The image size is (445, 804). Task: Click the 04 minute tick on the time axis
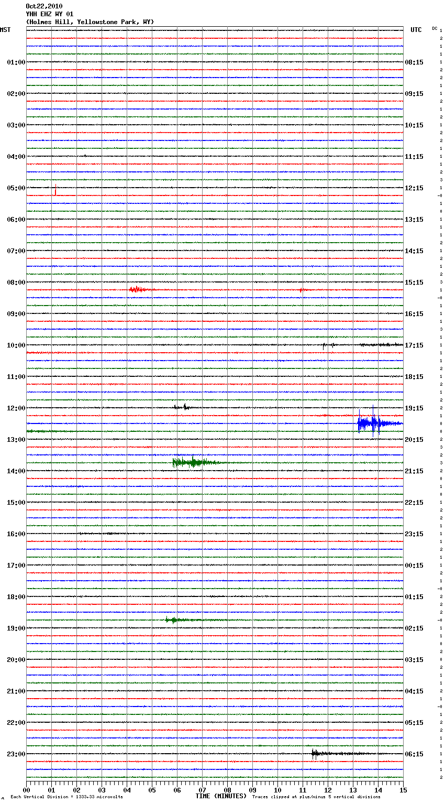click(127, 790)
